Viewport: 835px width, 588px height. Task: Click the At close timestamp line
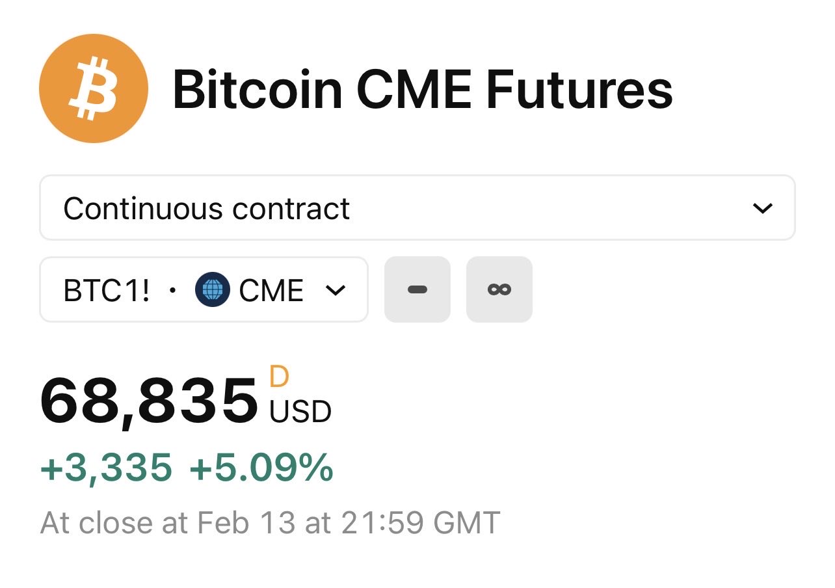[270, 523]
